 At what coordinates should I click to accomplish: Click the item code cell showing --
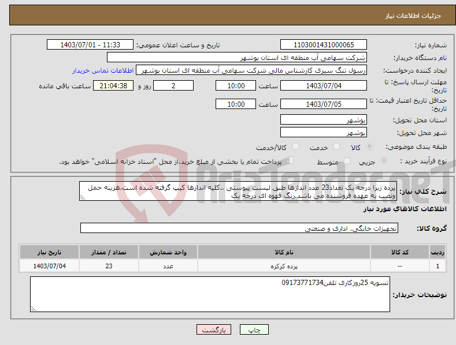[x=400, y=266]
